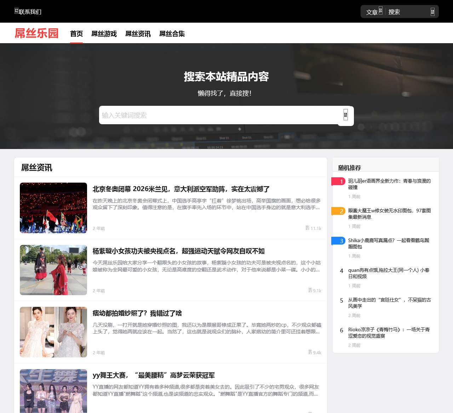Viewport: 453px width, 413px height.
Task: Open the 屌丝乐园 site logo
Action: pyautogui.click(x=36, y=33)
